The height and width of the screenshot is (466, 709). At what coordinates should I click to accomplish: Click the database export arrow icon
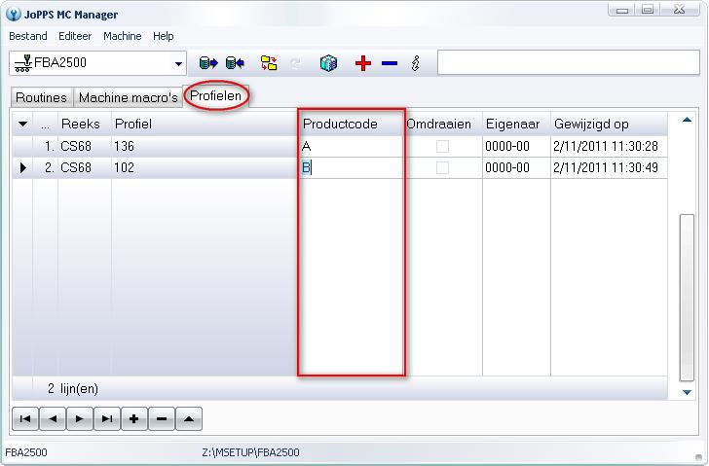coord(208,63)
